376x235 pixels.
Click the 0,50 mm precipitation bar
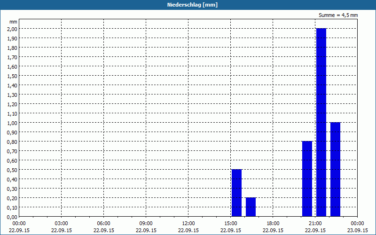pyautogui.click(x=237, y=193)
